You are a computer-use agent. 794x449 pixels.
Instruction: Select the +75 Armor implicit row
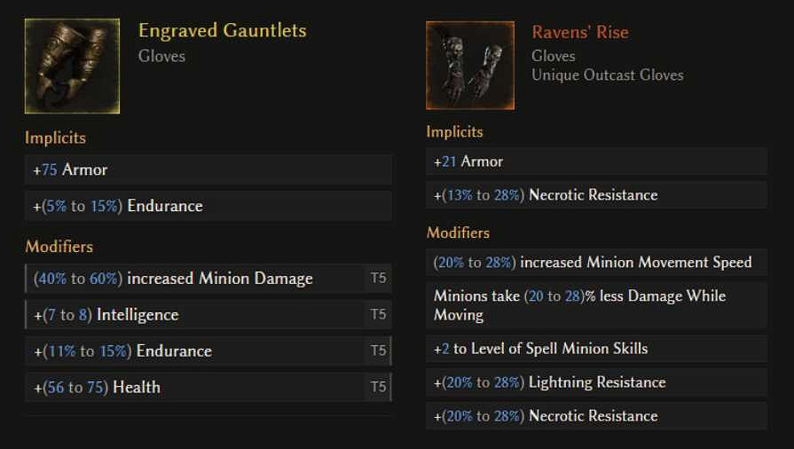[x=208, y=169]
